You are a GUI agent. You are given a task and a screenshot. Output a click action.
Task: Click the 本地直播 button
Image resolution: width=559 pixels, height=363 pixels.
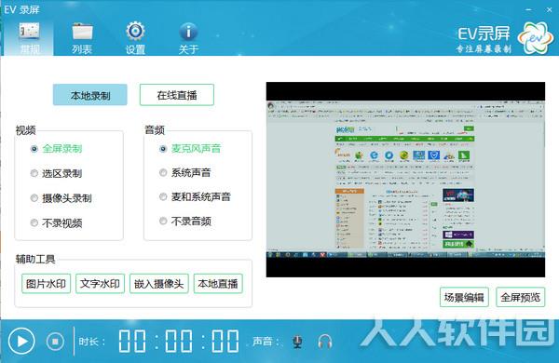coord(218,284)
